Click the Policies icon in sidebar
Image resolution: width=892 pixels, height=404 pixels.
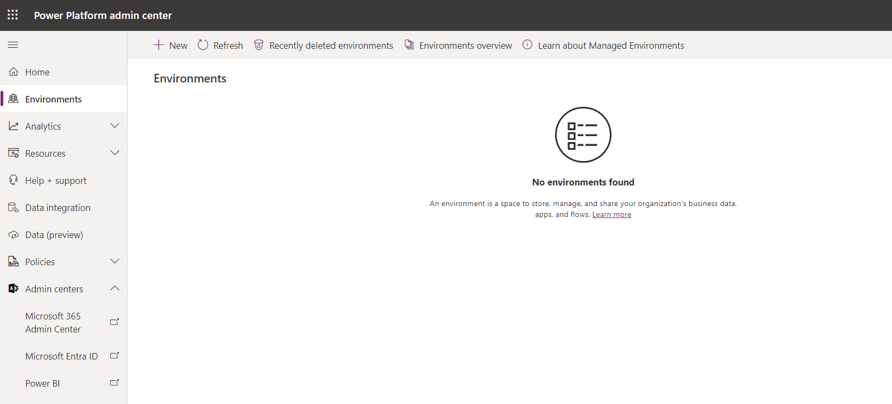(x=14, y=261)
